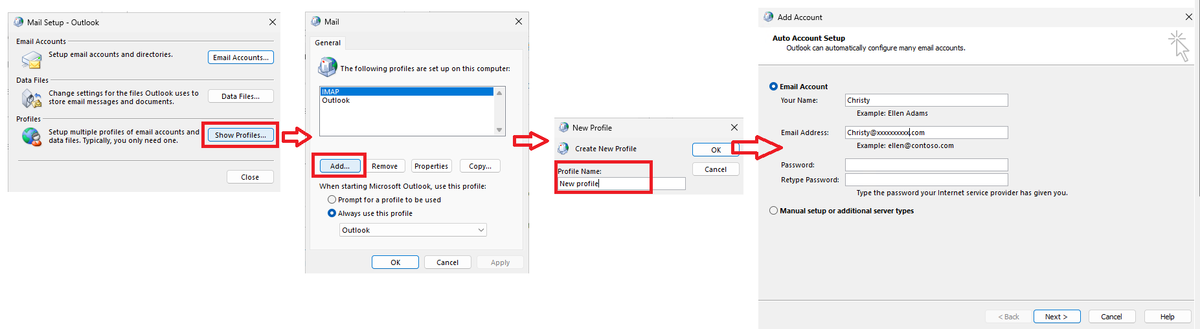Viewport: 1200px width, 329px height.
Task: Select Manual setup or additional server types
Action: 773,211
